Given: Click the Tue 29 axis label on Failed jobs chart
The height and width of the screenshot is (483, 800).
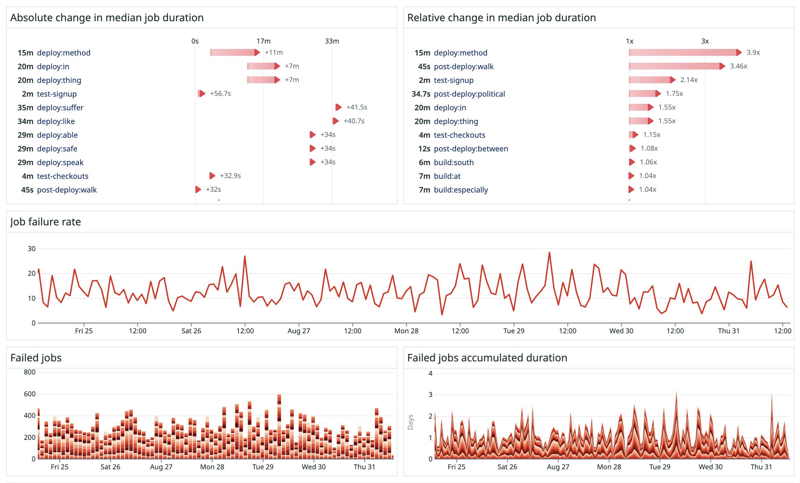Looking at the screenshot, I should pos(262,467).
